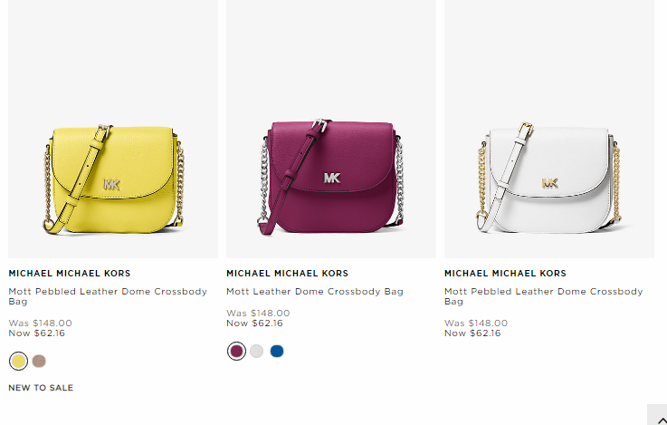Click Was $148.00 price under purple bag
This screenshot has width=667, height=425.
pos(258,314)
